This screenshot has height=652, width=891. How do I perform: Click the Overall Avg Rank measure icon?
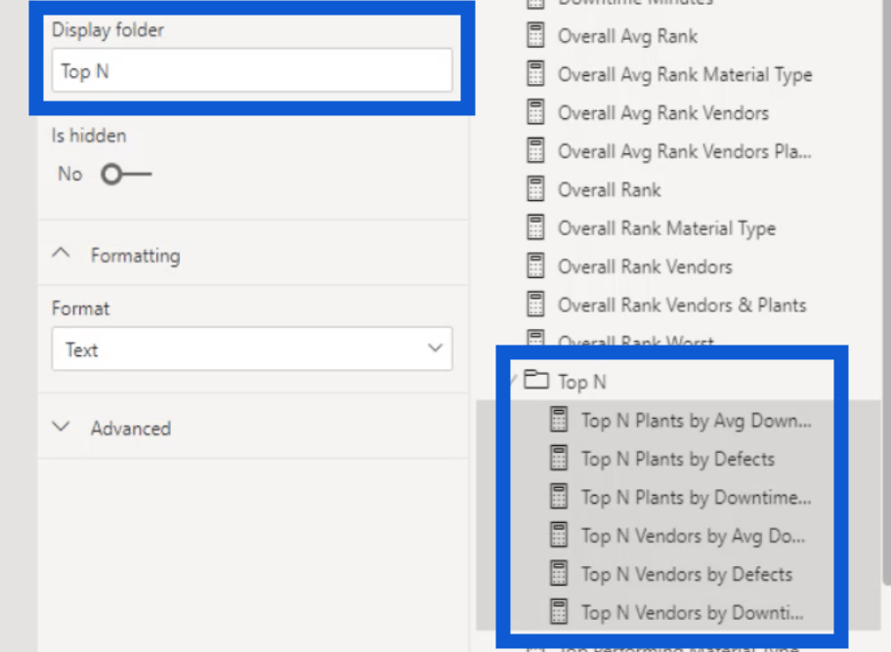point(535,35)
